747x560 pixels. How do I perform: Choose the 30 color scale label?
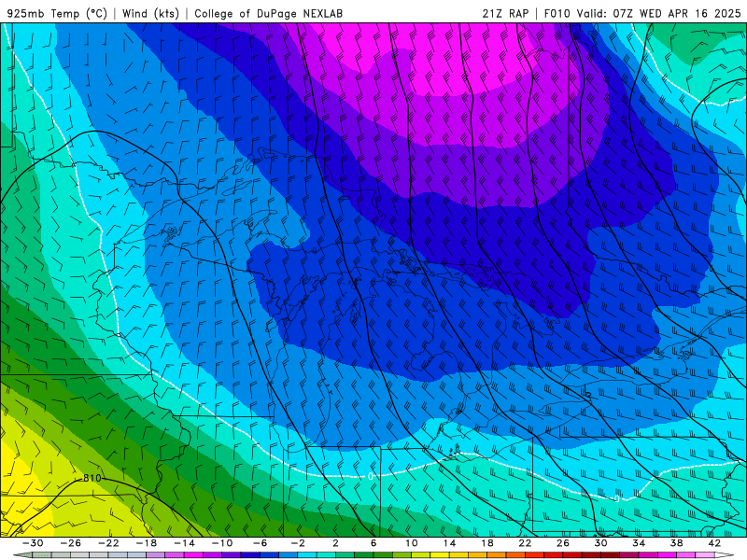point(600,543)
